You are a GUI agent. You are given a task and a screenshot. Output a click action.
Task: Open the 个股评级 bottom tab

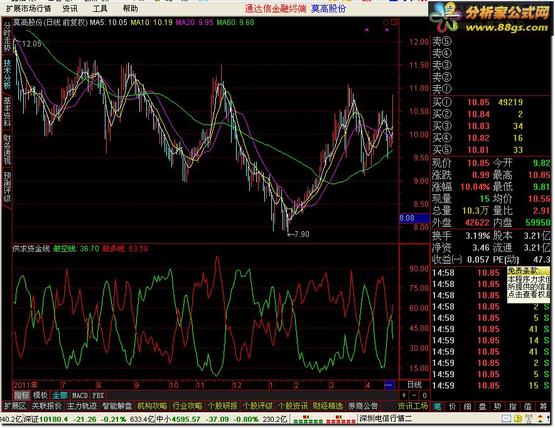click(x=257, y=405)
